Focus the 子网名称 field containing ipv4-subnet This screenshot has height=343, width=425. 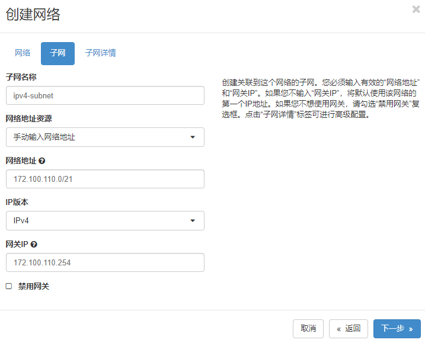coord(105,95)
